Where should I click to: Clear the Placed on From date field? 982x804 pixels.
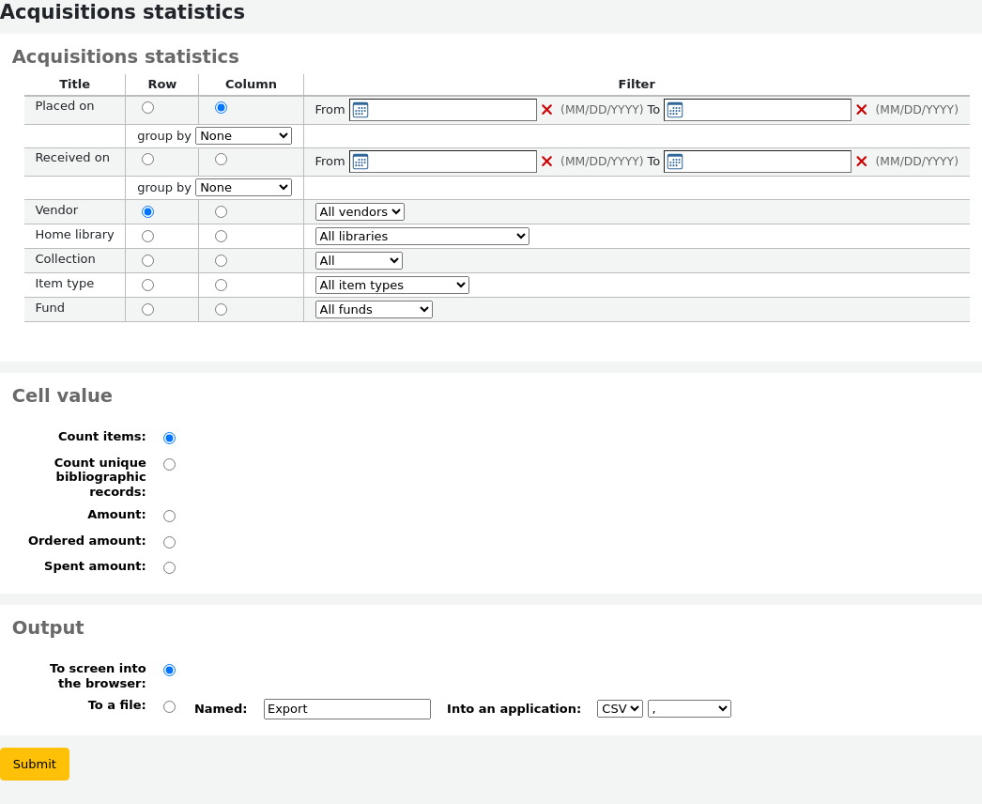[x=546, y=110]
